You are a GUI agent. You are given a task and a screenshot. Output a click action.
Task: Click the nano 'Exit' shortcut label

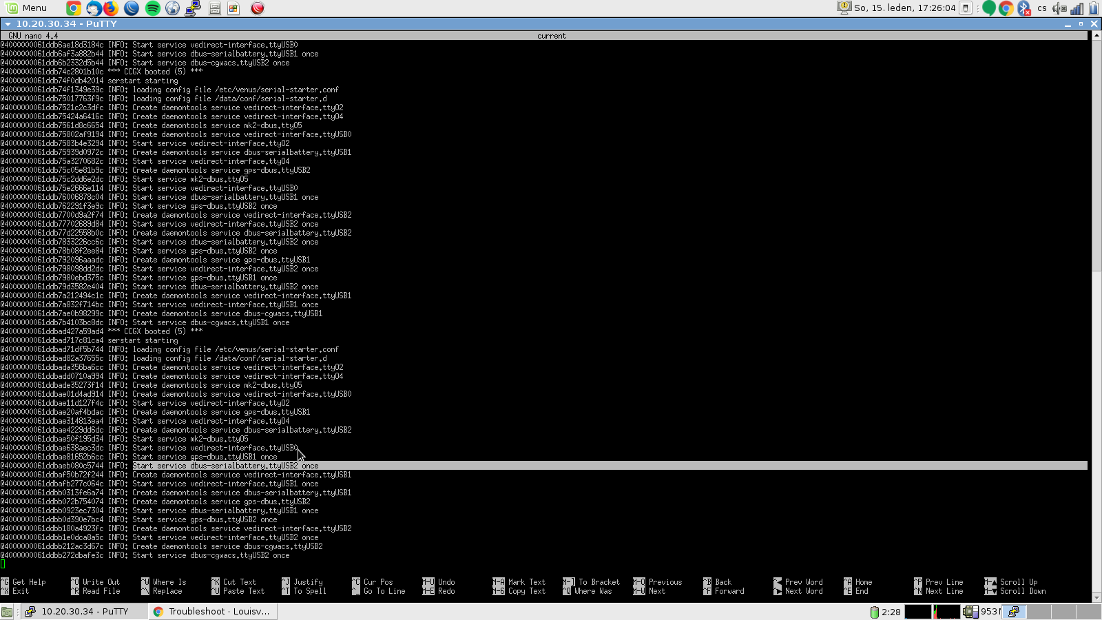pos(21,591)
